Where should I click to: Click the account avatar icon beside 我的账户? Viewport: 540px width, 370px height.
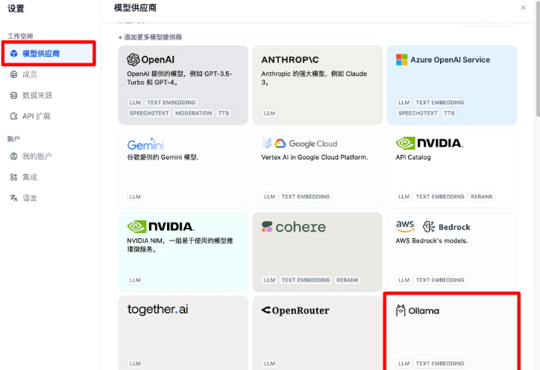pos(13,156)
